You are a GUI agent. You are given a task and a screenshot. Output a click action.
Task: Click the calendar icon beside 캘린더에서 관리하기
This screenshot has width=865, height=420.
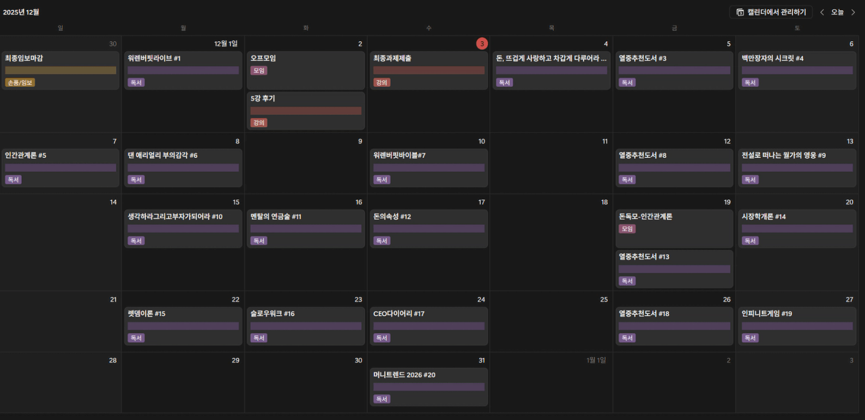(x=740, y=13)
